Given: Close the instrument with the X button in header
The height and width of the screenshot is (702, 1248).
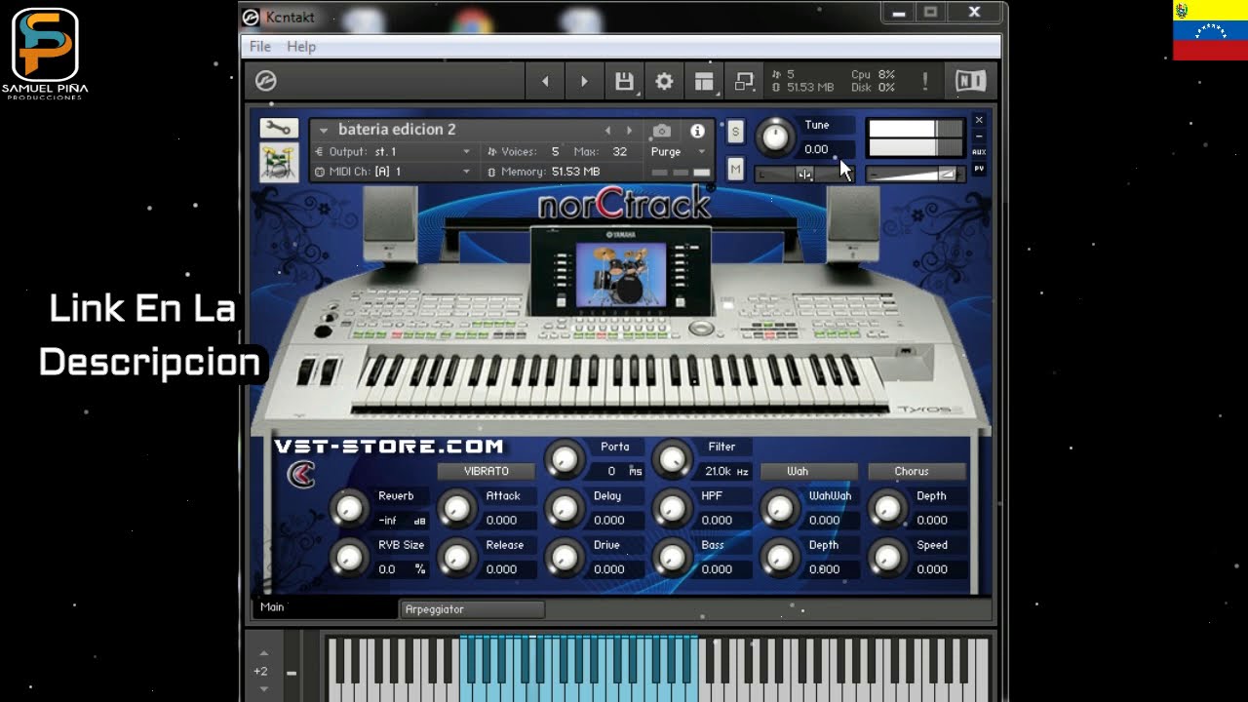Looking at the screenshot, I should pyautogui.click(x=979, y=120).
